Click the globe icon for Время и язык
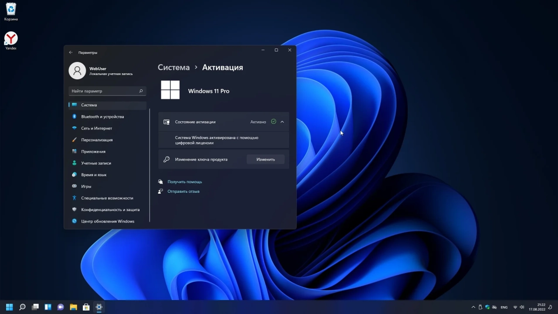This screenshot has height=314, width=558. click(x=74, y=175)
